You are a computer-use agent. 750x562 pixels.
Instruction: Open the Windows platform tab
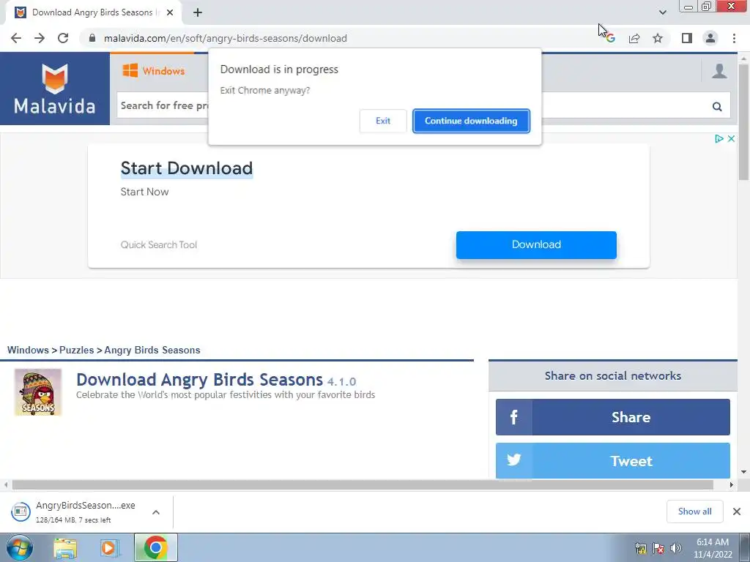point(154,71)
